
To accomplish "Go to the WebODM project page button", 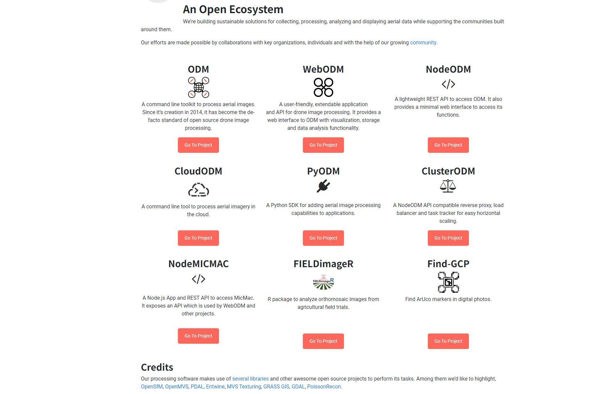I will (323, 145).
